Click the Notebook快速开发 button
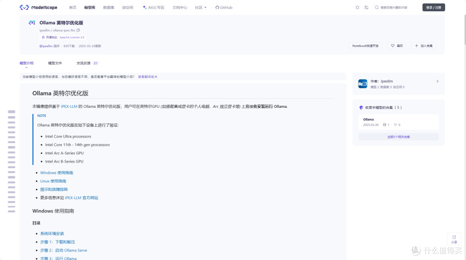Screen dimensions: 466x260 coord(365,46)
